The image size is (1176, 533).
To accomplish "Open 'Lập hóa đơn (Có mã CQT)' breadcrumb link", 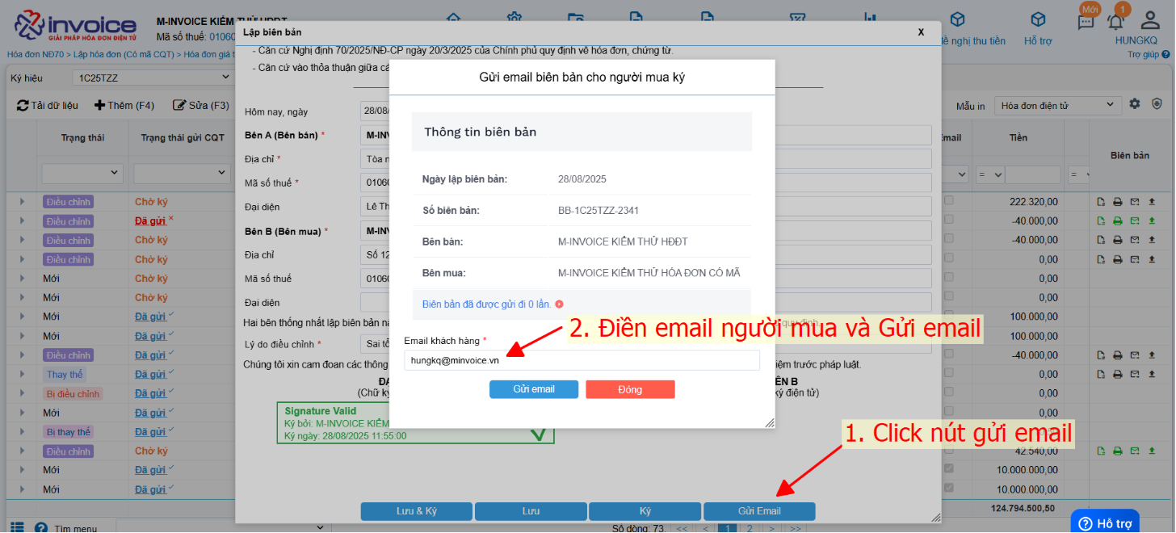I will click(123, 54).
